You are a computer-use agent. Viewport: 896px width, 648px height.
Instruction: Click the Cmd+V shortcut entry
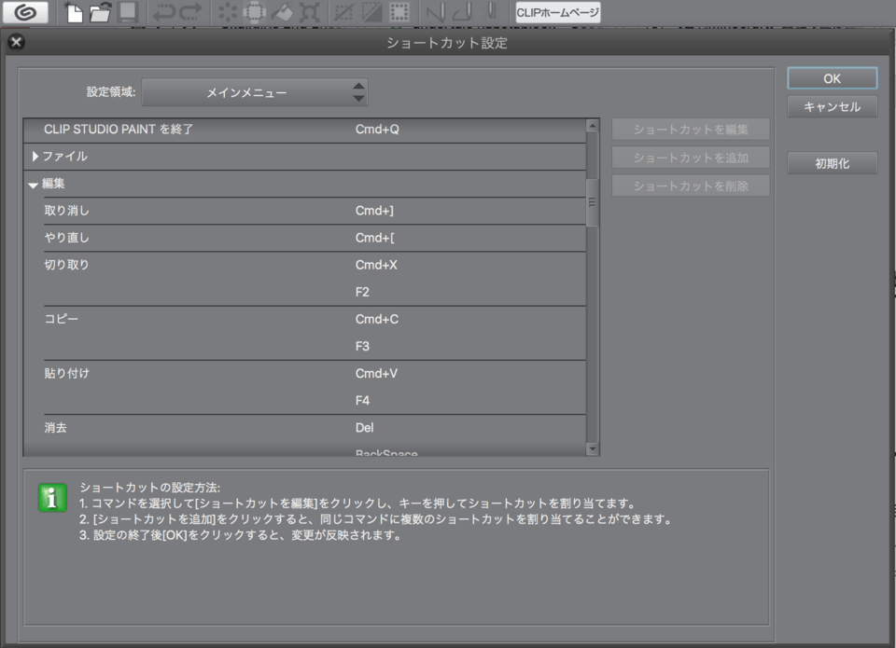(376, 373)
